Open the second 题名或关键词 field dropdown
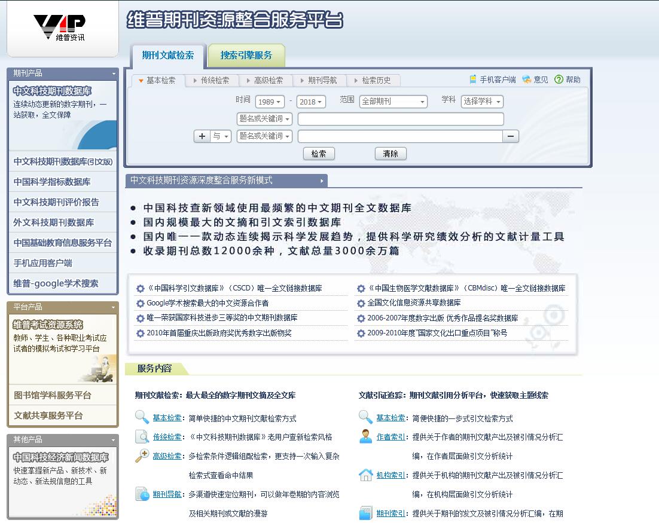Image resolution: width=659 pixels, height=523 pixels. click(264, 136)
